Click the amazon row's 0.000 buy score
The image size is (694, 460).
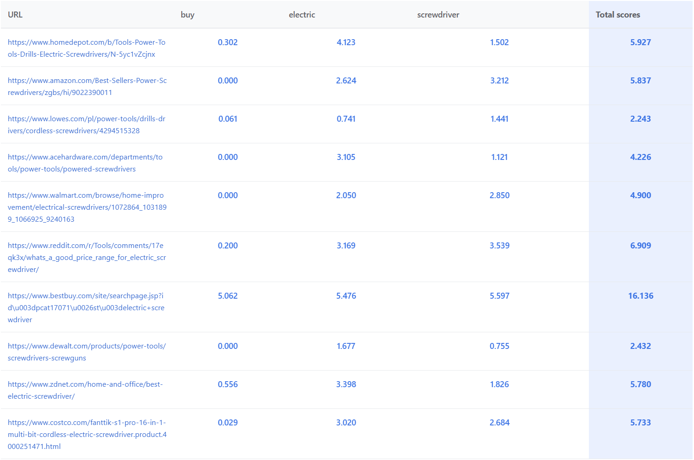tap(228, 81)
